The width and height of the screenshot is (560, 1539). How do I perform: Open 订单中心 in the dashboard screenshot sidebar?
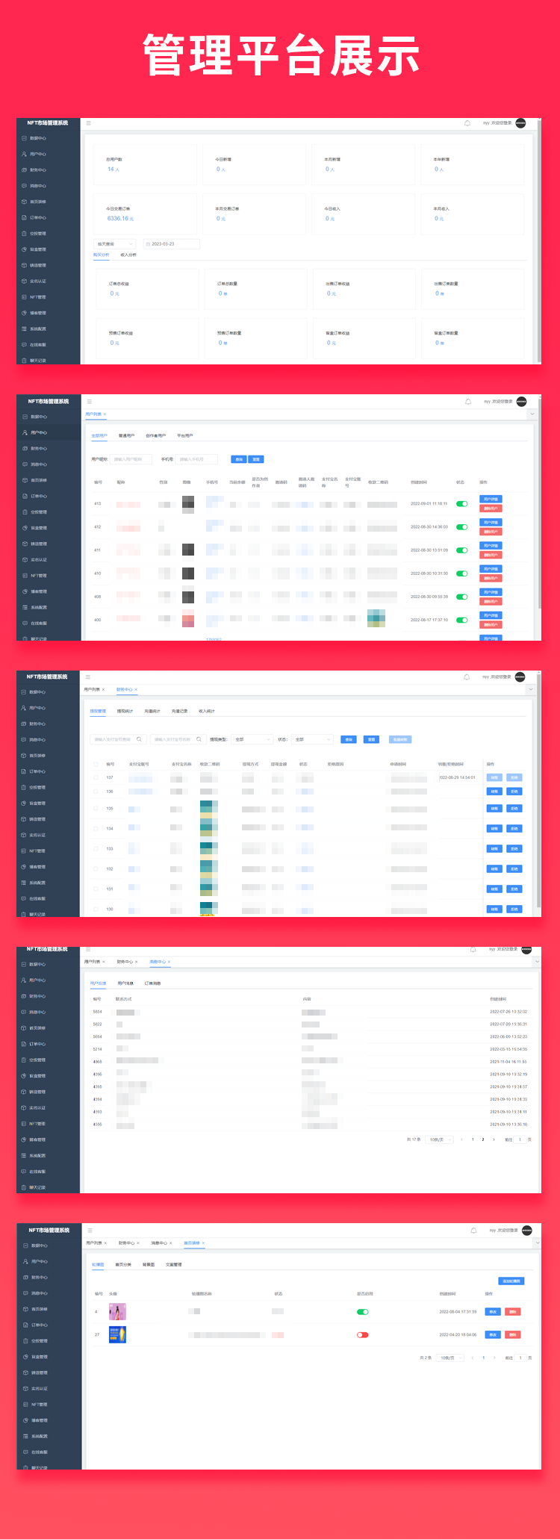pos(37,218)
